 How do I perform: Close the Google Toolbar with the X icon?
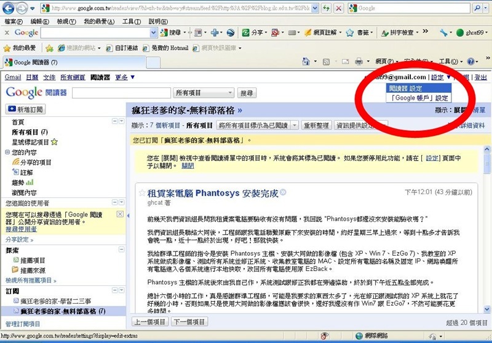click(7, 33)
